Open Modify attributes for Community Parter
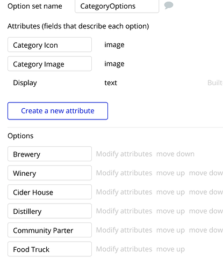The height and width of the screenshot is (268, 223). tap(124, 230)
